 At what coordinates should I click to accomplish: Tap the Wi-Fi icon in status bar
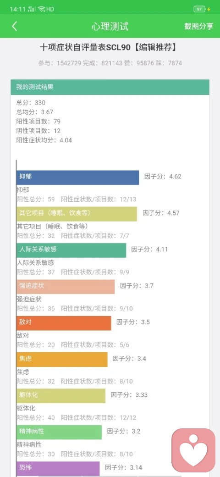coord(42,9)
